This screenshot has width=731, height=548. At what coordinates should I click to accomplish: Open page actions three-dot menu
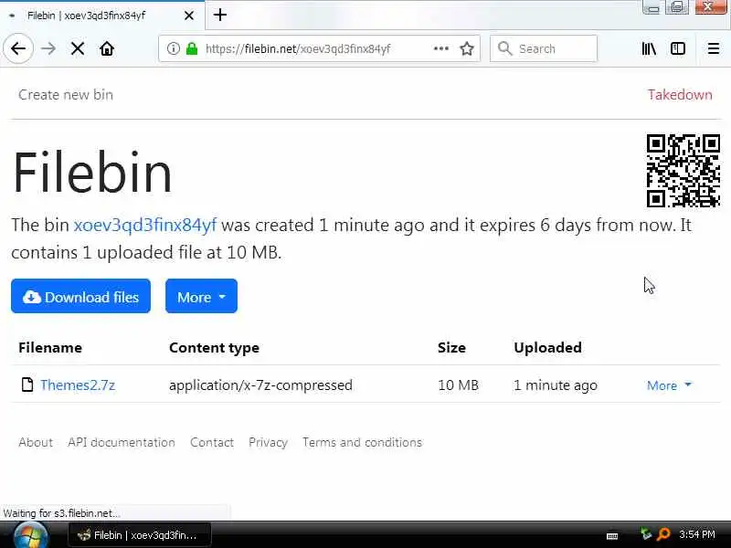click(441, 48)
